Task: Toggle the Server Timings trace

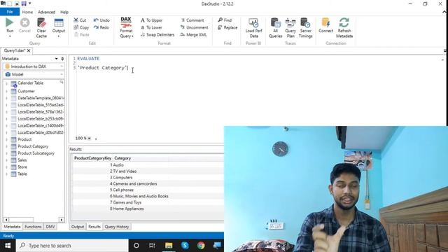Action: coord(305,28)
